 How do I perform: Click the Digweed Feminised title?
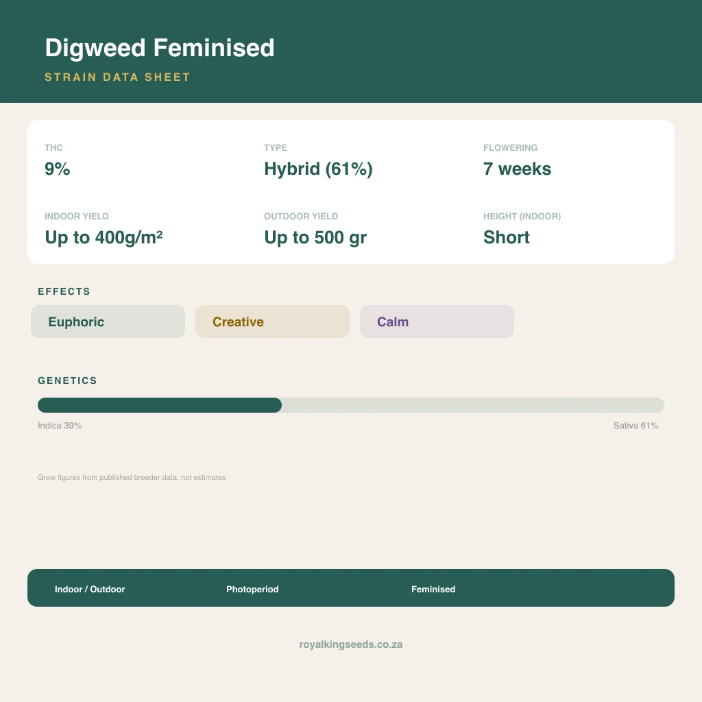(x=159, y=48)
